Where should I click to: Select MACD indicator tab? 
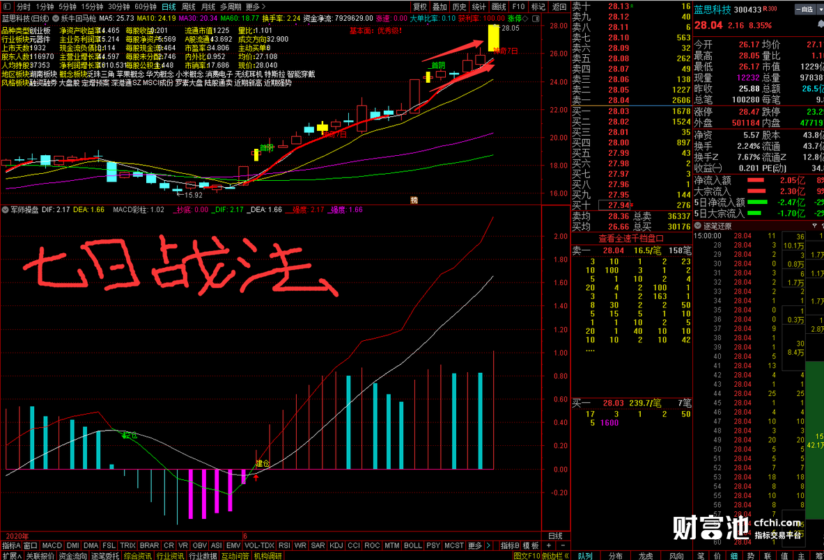click(x=52, y=546)
